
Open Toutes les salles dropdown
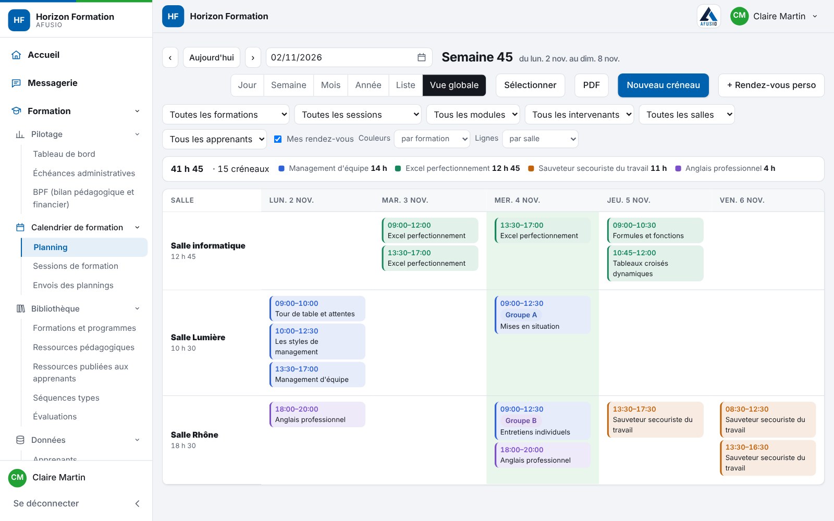pos(687,115)
